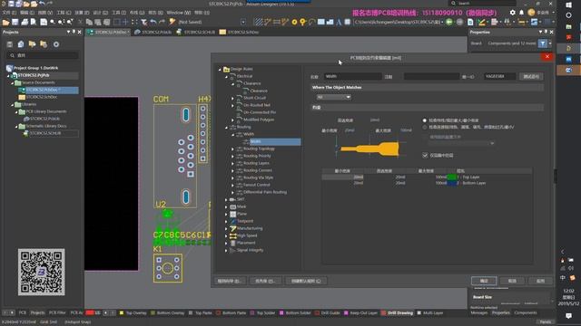Expand the Signal Integrity rules category
The width and height of the screenshot is (581, 326).
(226, 250)
